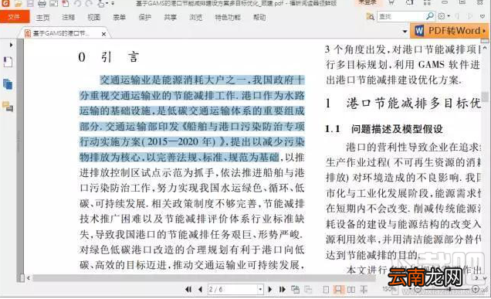Switch to the 帮助 ribbon tab

[x=259, y=17]
